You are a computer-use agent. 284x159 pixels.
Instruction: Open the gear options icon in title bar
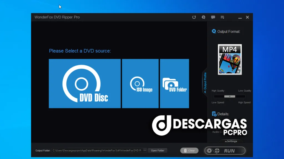tap(204, 17)
